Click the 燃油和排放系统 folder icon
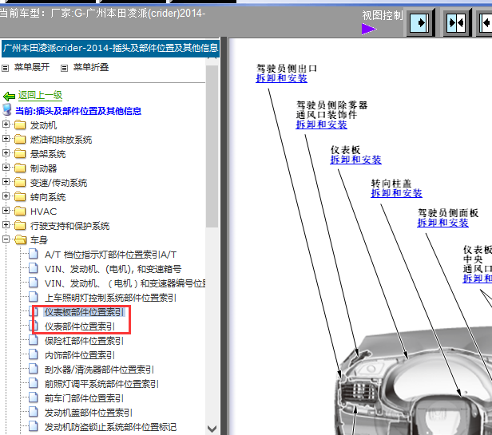 tap(20, 139)
